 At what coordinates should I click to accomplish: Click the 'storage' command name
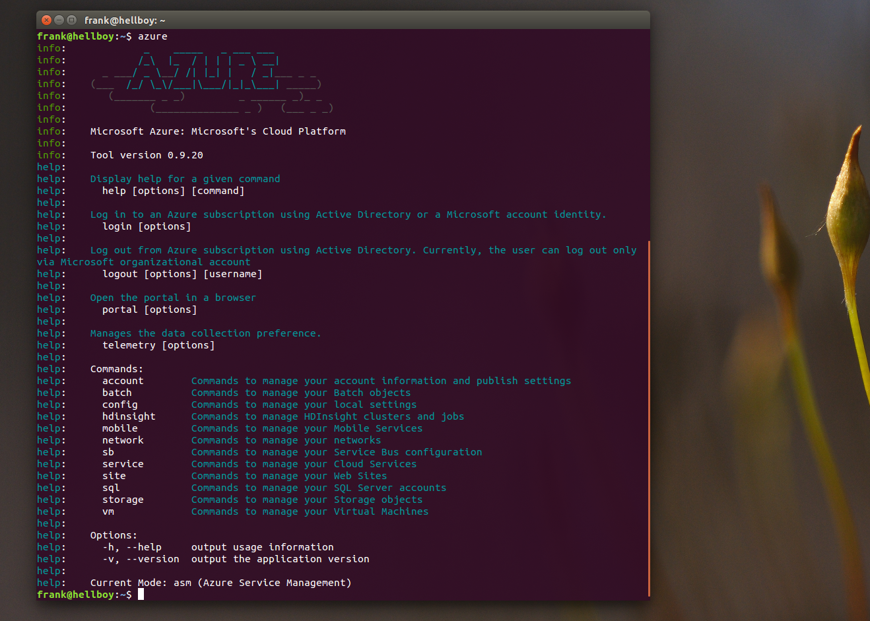[x=123, y=500]
